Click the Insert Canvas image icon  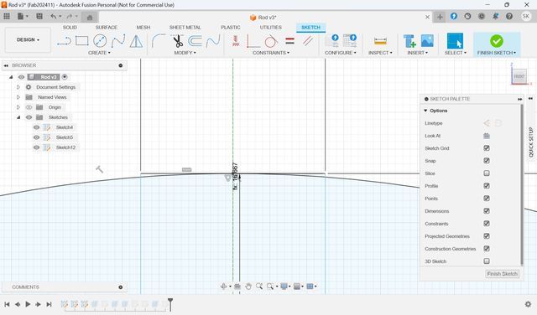(x=427, y=41)
